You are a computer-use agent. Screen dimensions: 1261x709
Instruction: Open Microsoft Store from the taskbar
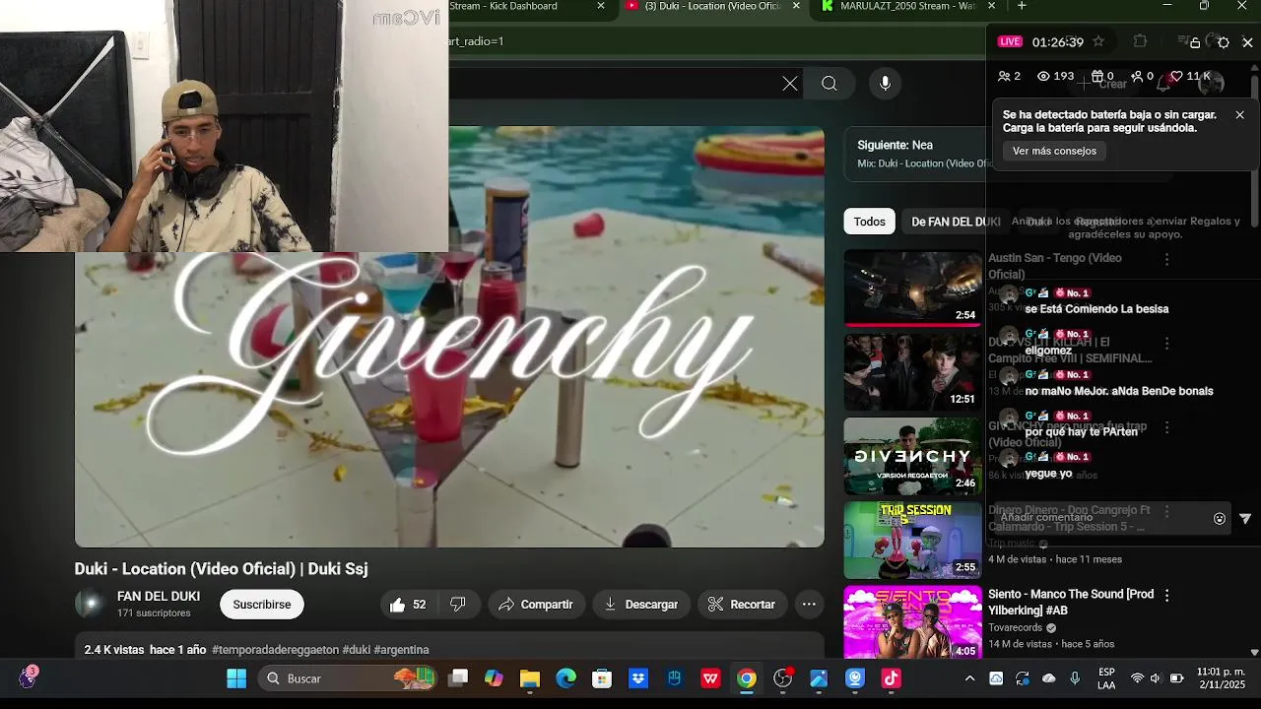tap(602, 678)
